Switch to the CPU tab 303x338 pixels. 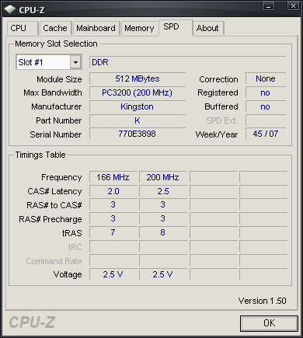pos(23,28)
